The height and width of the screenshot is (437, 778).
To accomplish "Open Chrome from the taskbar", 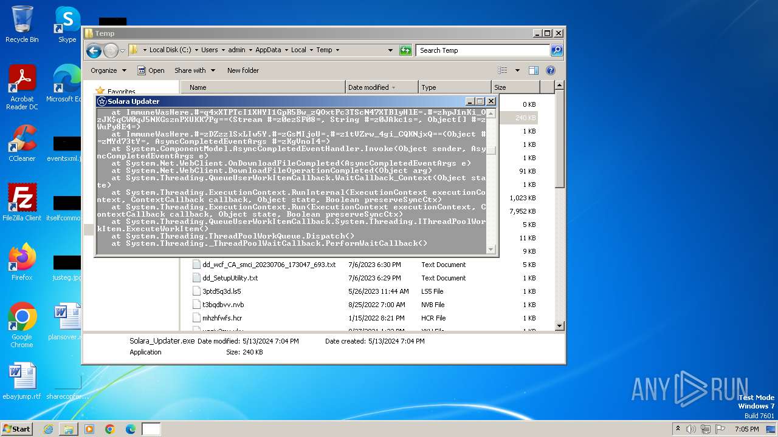I will coord(110,429).
